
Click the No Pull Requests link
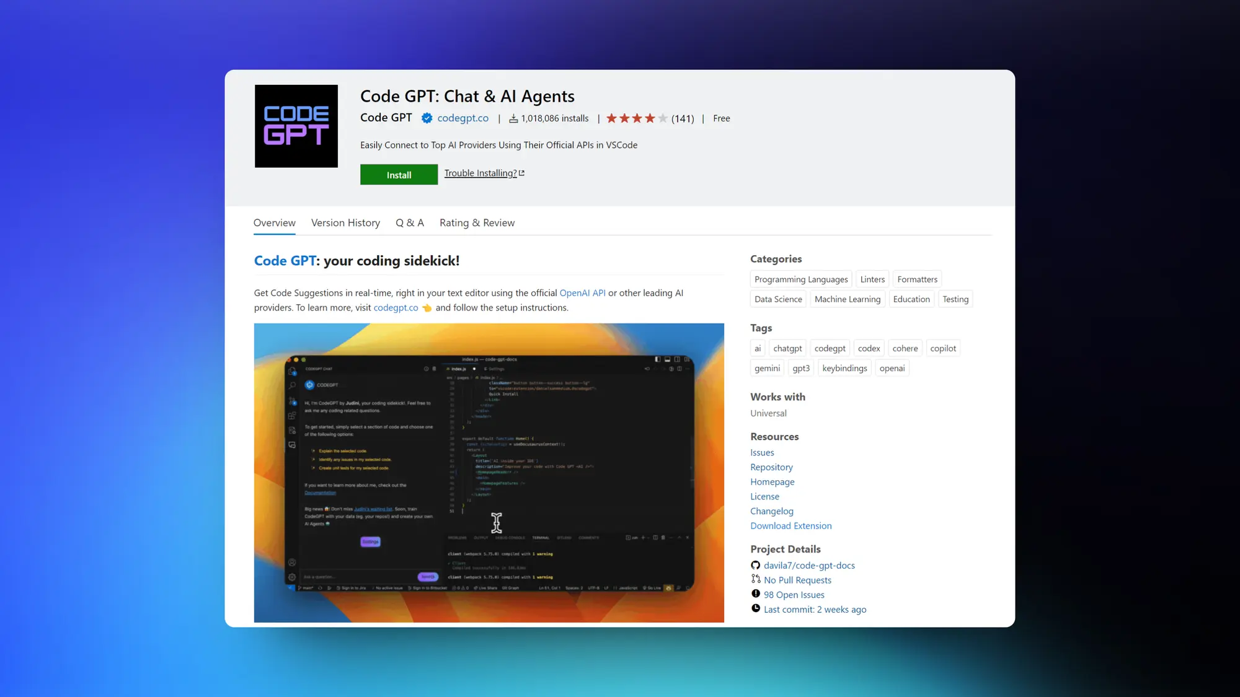pos(797,580)
